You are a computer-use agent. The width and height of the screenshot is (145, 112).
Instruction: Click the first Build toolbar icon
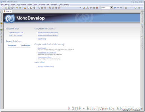(x=84, y=8)
